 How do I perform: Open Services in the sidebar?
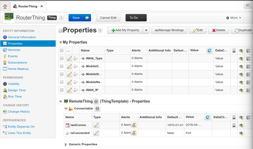coord(14,50)
